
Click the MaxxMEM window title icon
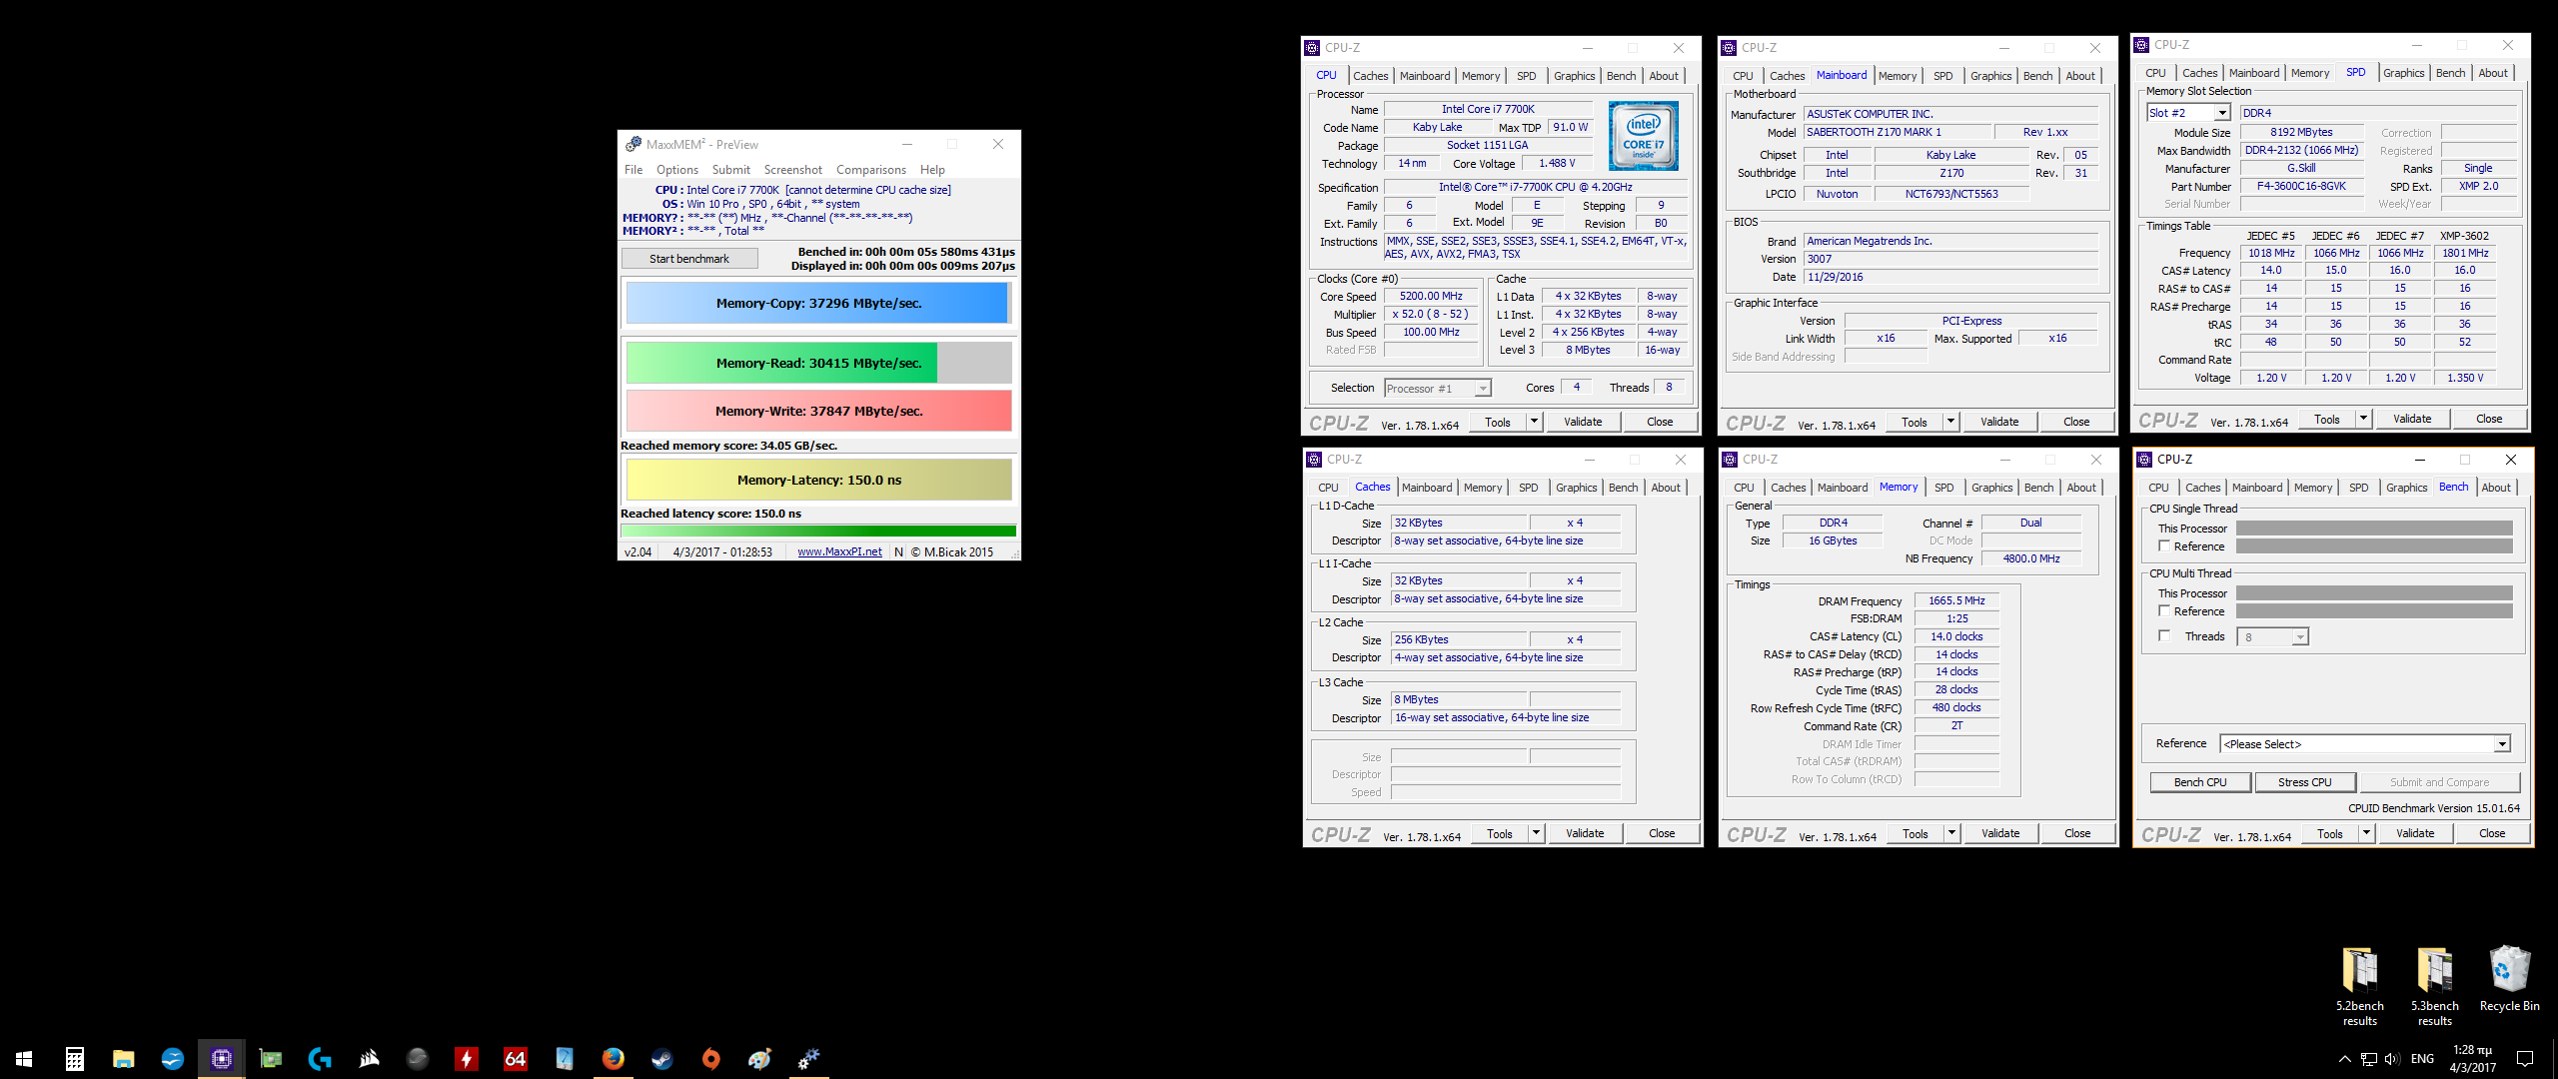634,145
